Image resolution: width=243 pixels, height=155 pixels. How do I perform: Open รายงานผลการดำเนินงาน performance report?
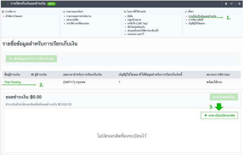78,16
